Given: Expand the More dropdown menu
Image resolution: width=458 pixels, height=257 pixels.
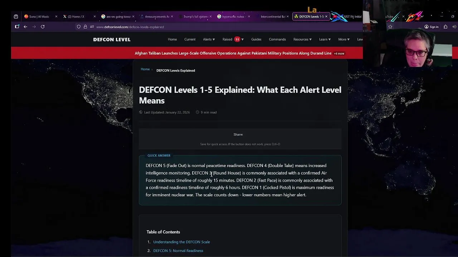Looking at the screenshot, I should 344,39.
